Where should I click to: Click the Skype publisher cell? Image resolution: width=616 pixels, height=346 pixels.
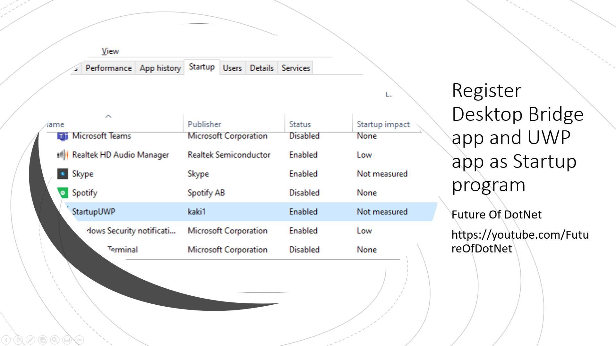(x=198, y=174)
